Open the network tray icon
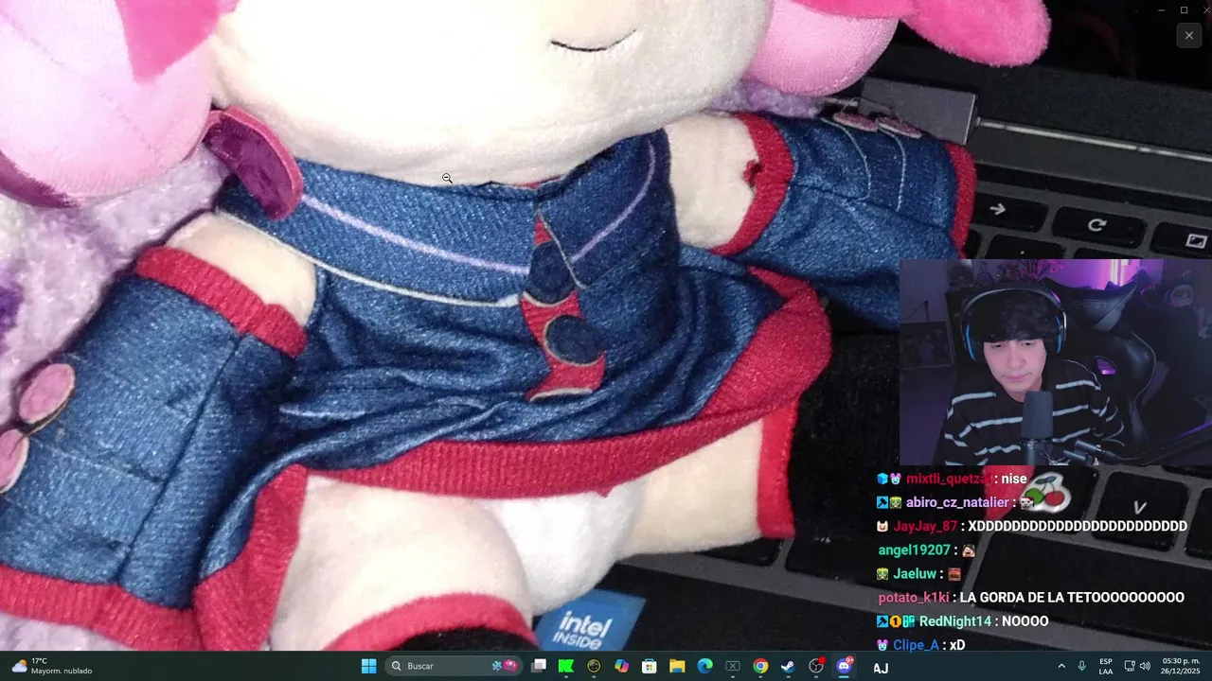This screenshot has width=1212, height=681. 1130,666
